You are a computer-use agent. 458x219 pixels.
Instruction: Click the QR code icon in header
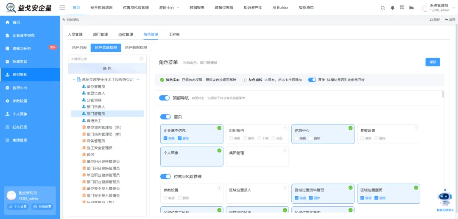click(x=402, y=8)
